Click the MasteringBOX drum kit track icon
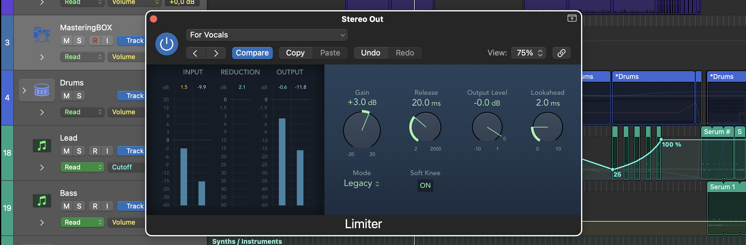This screenshot has width=746, height=245. (42, 35)
